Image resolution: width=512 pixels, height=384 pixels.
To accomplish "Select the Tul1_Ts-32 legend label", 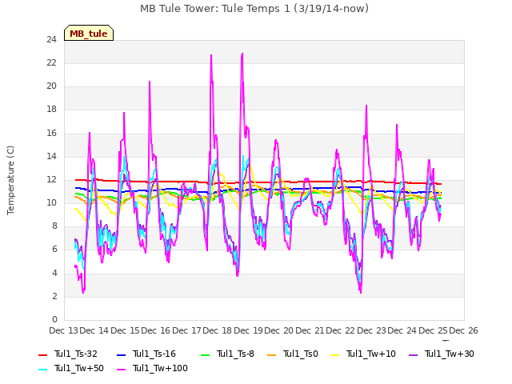I will click(76, 354).
